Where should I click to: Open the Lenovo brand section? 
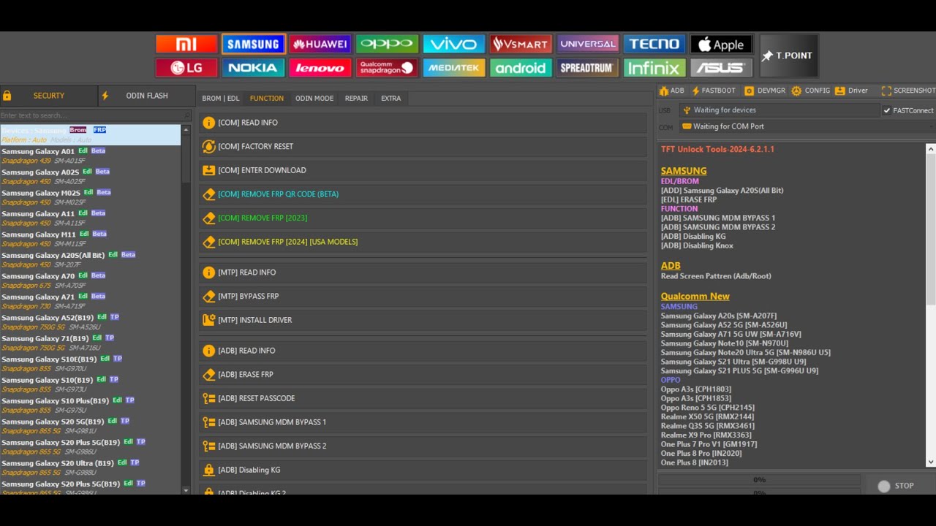point(320,68)
